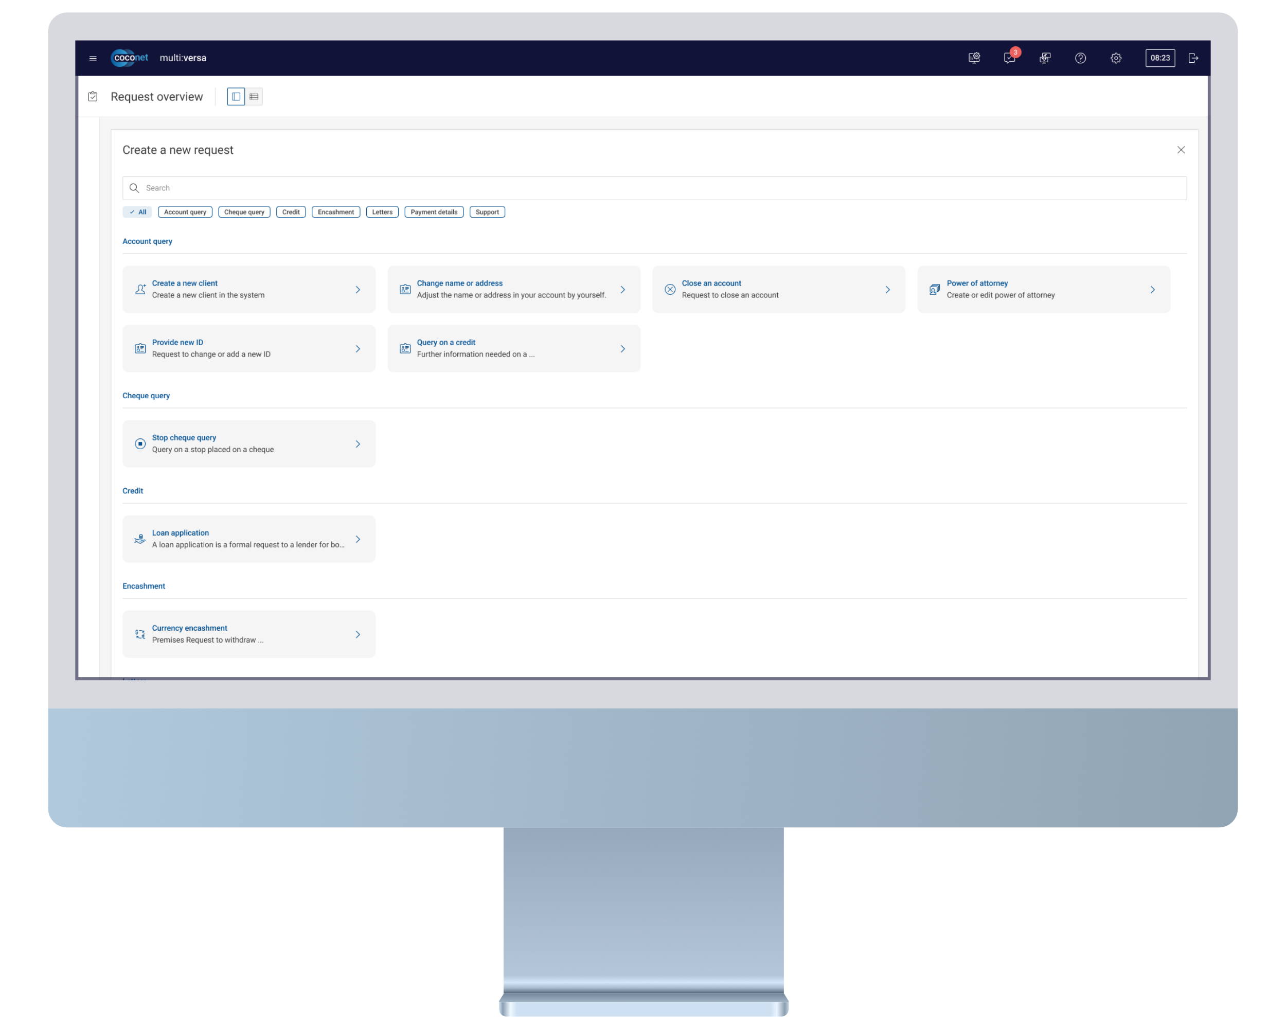Switch to the split panel view
The height and width of the screenshot is (1029, 1286).
click(x=236, y=97)
